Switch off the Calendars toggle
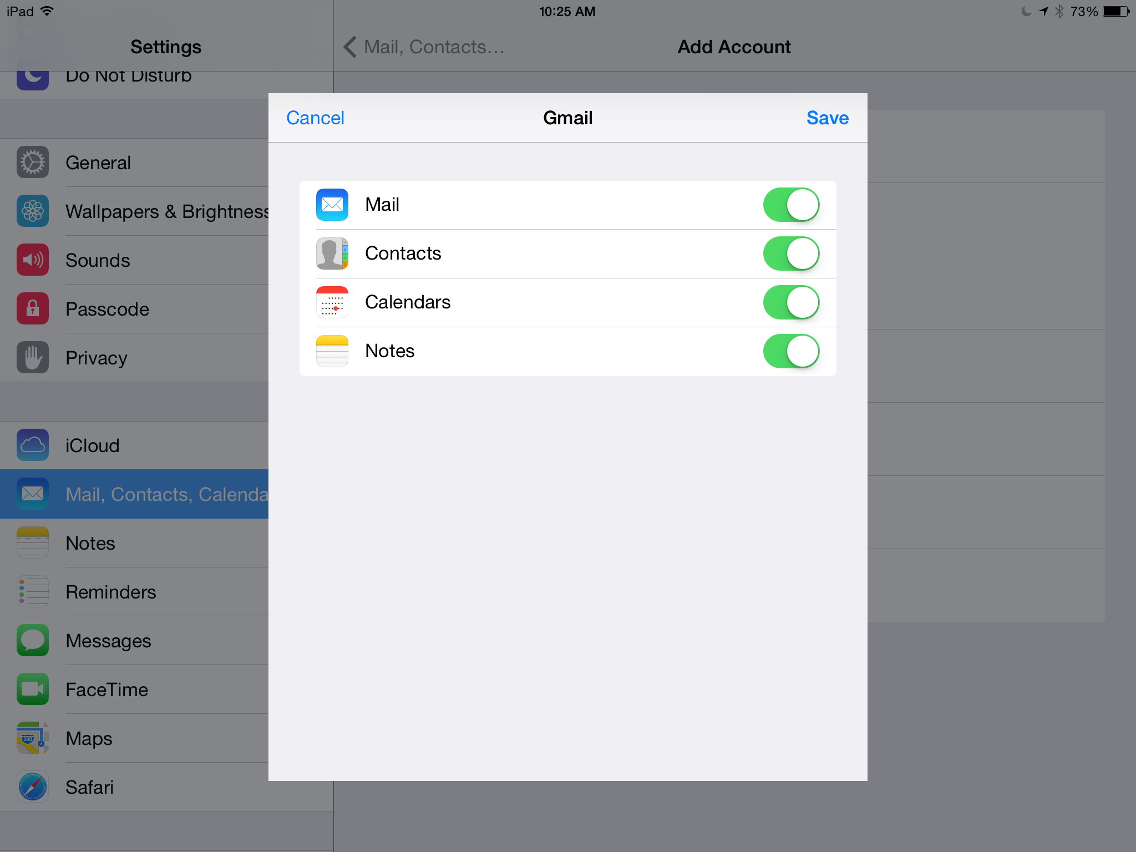Screen dimensions: 1136x852 tap(791, 302)
